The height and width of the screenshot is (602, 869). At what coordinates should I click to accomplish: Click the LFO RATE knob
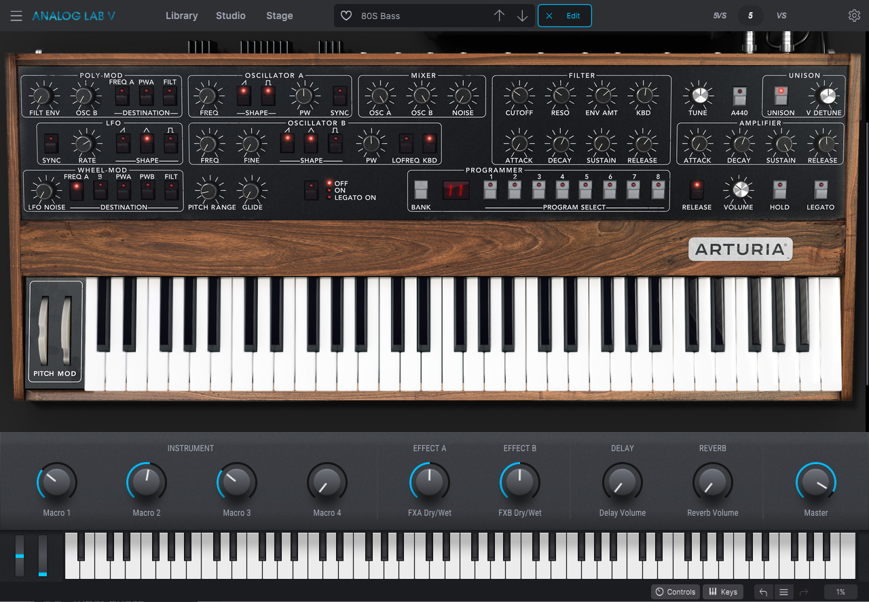(x=84, y=143)
